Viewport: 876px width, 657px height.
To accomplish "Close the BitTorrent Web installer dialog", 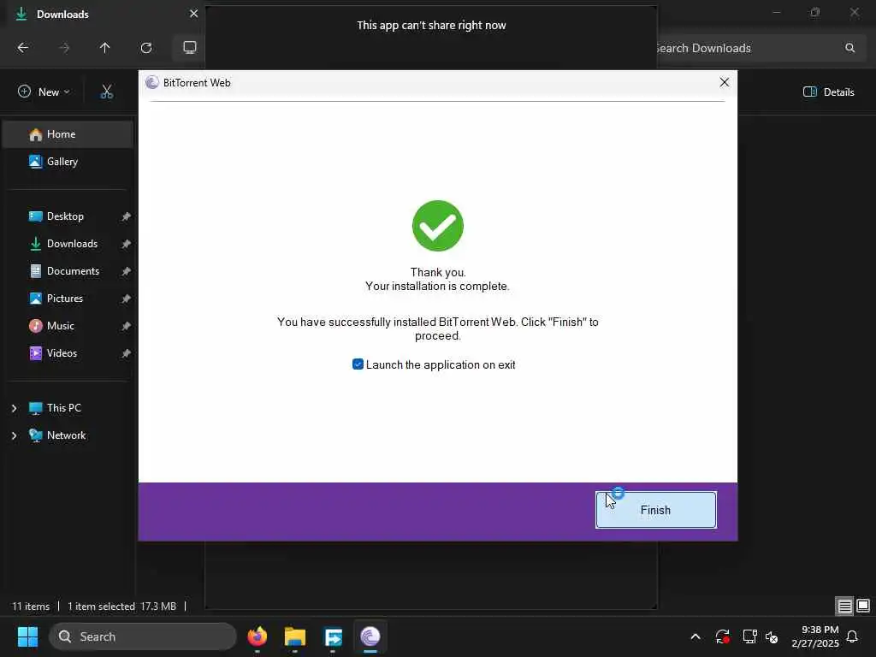I will 724,82.
